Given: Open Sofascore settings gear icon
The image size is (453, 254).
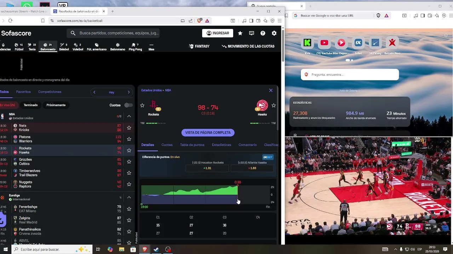Looking at the screenshot, I should [x=274, y=33].
